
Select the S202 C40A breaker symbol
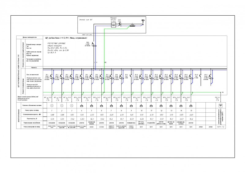click(x=120, y=24)
